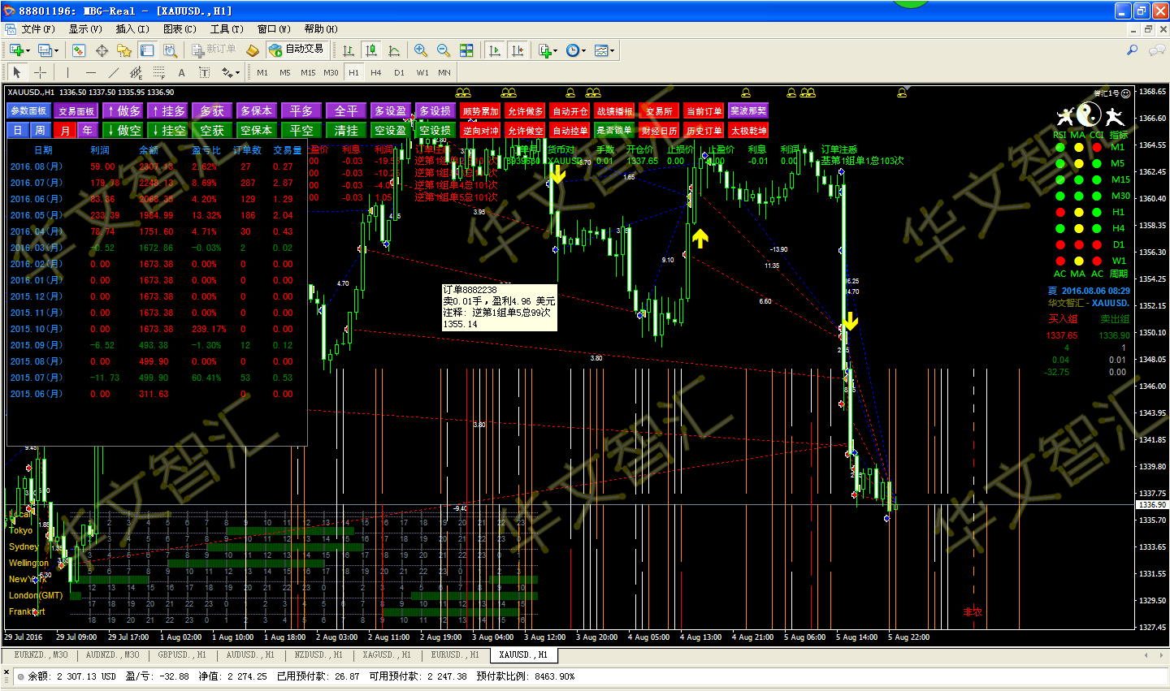The height and width of the screenshot is (691, 1170).
Task: Zoom out on the chart
Action: coord(444,50)
